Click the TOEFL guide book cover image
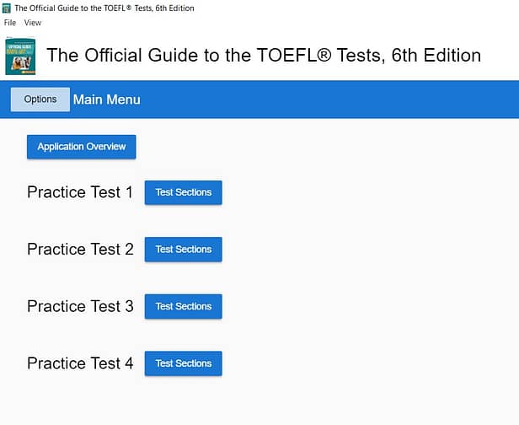Screen dimensions: 519x425 point(20,56)
